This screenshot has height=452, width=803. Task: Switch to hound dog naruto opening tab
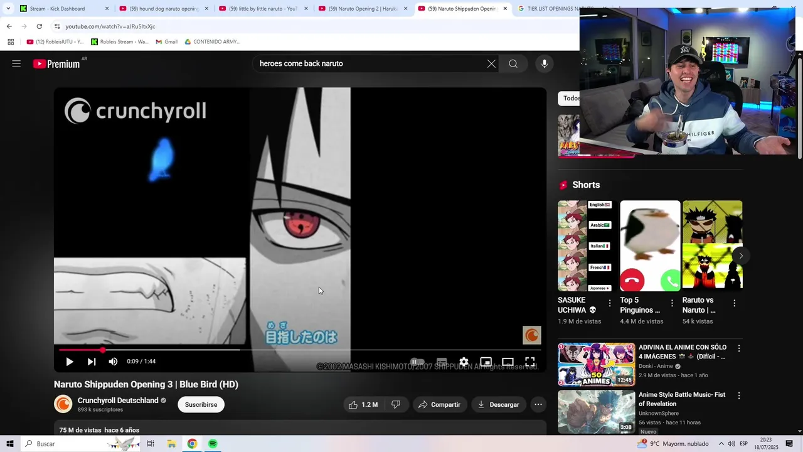point(164,9)
